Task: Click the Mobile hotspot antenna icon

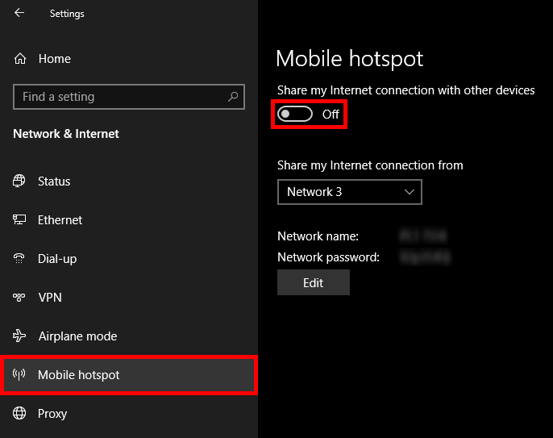Action: pyautogui.click(x=19, y=374)
